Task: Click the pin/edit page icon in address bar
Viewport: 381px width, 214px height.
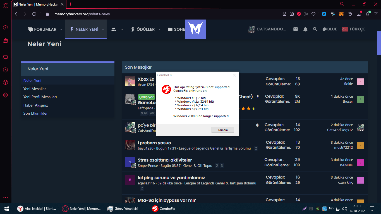Action: pyautogui.click(x=284, y=14)
